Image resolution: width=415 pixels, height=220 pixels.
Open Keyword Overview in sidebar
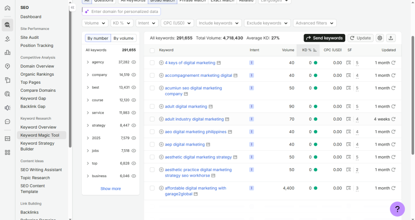point(39,127)
